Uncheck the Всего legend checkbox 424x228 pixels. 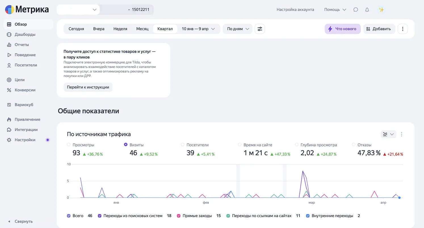[x=69, y=216]
